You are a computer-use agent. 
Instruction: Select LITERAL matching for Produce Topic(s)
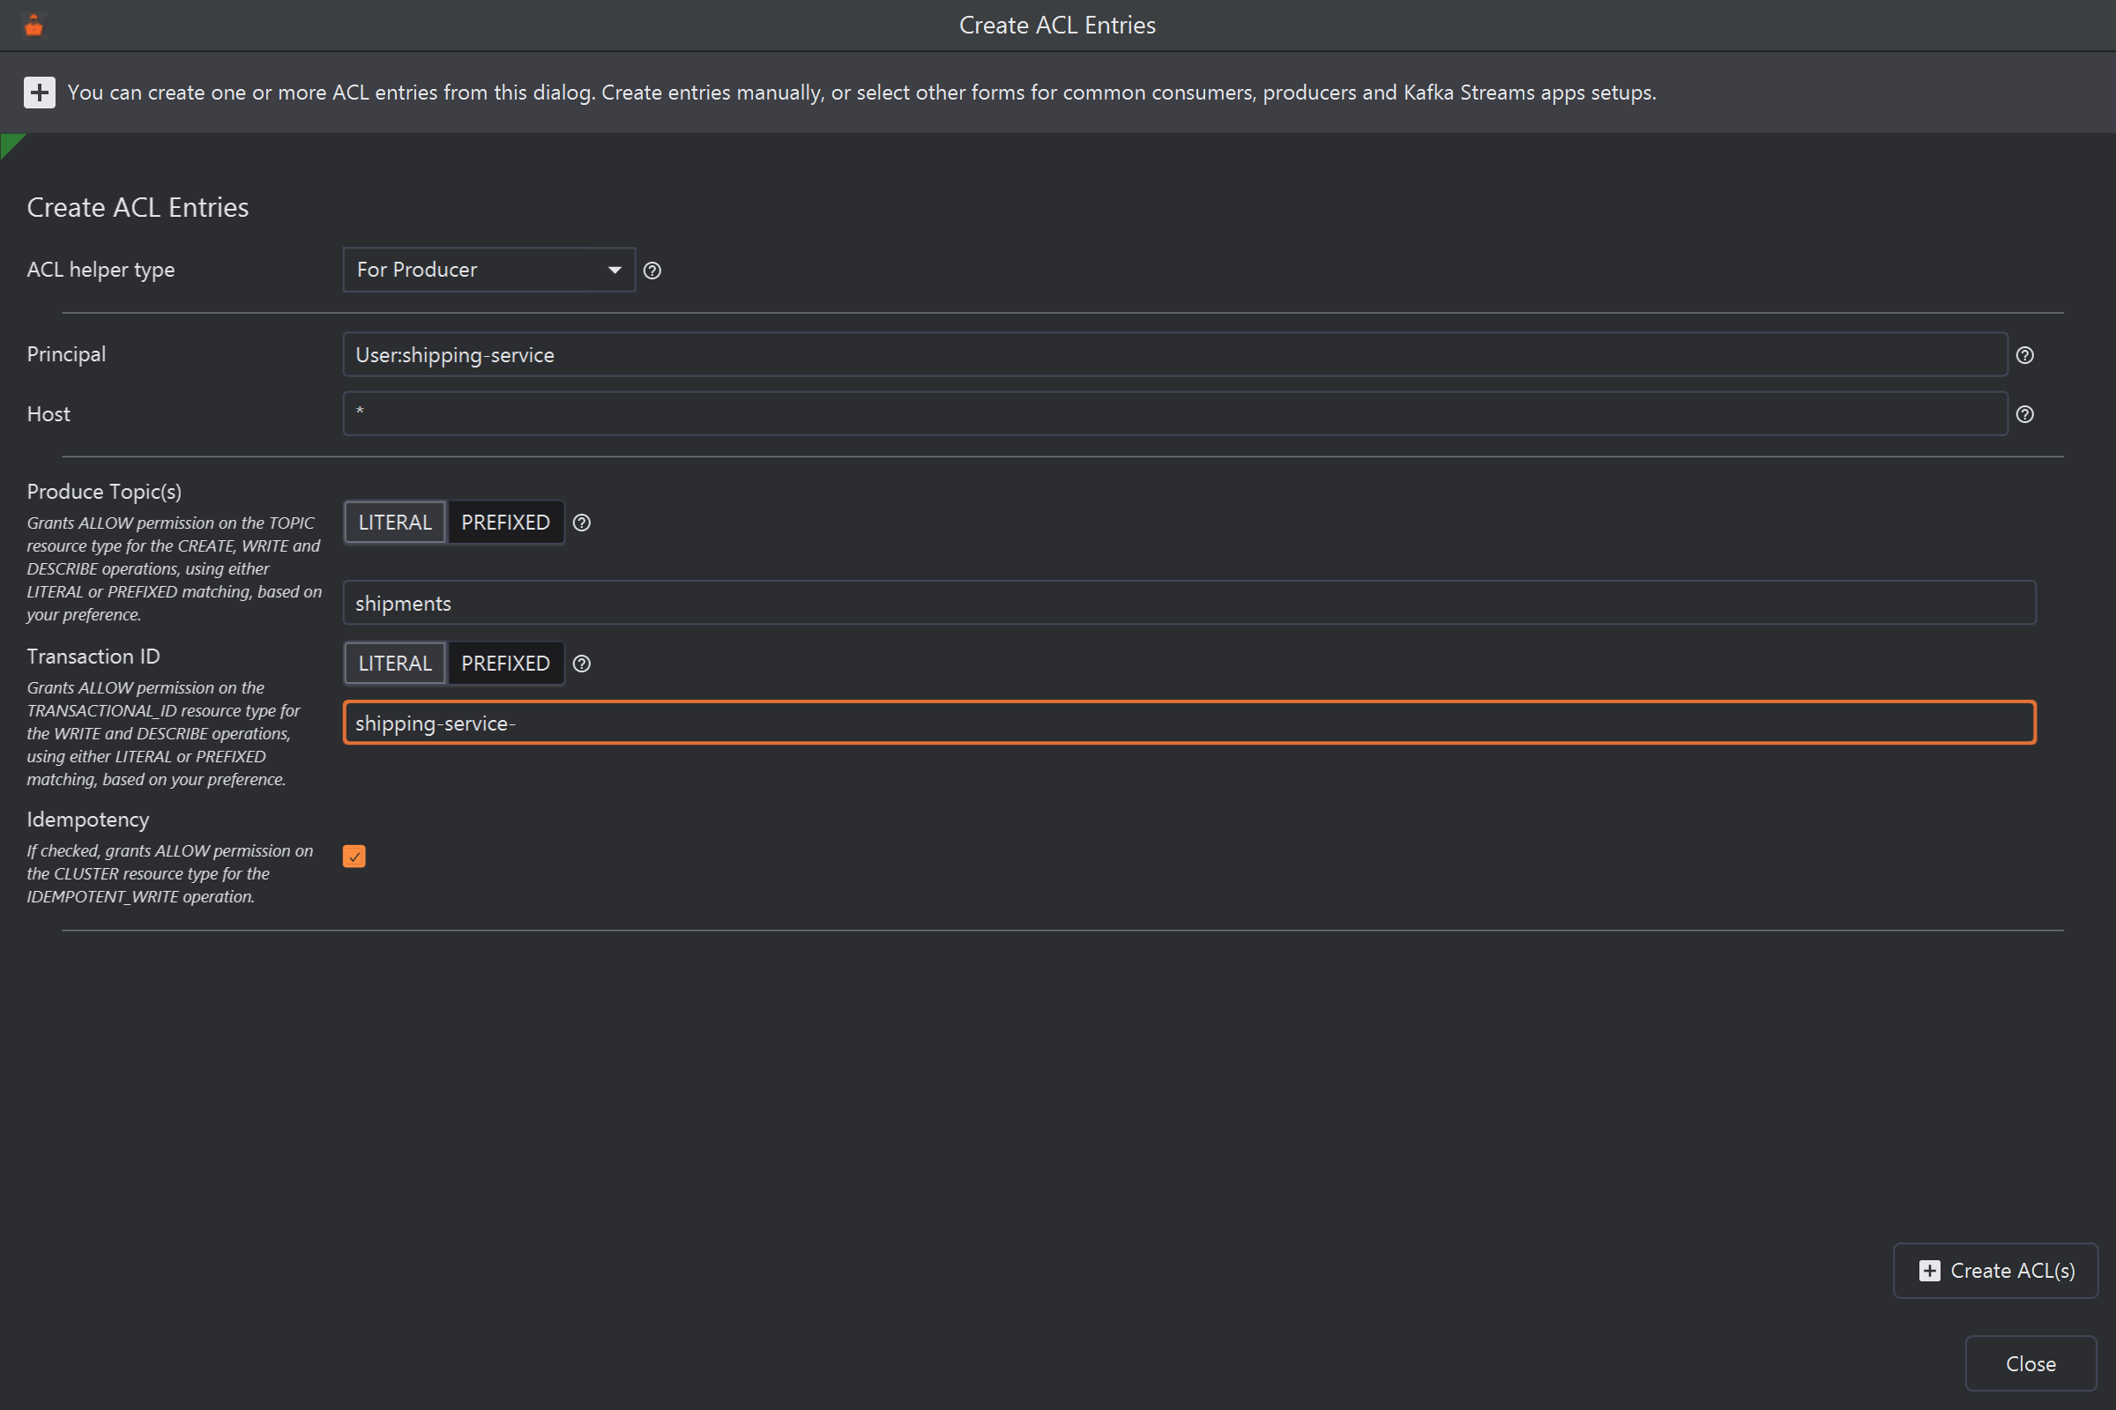(395, 523)
